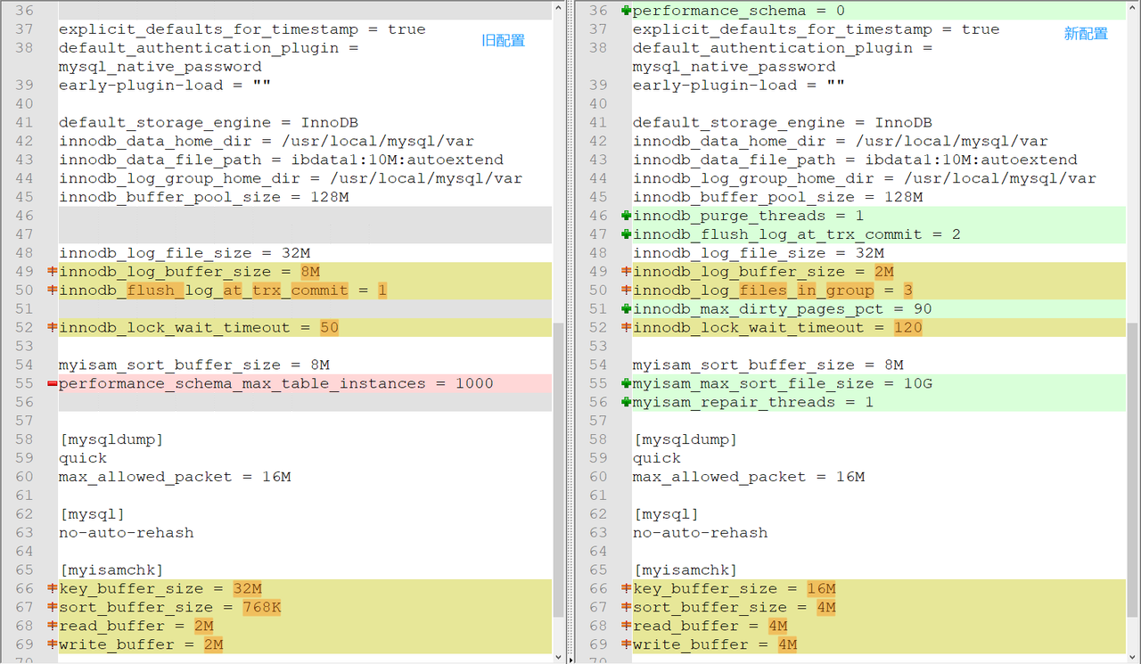Click '[myisamchk]' section header in left pane
The height and width of the screenshot is (664, 1141).
(111, 570)
